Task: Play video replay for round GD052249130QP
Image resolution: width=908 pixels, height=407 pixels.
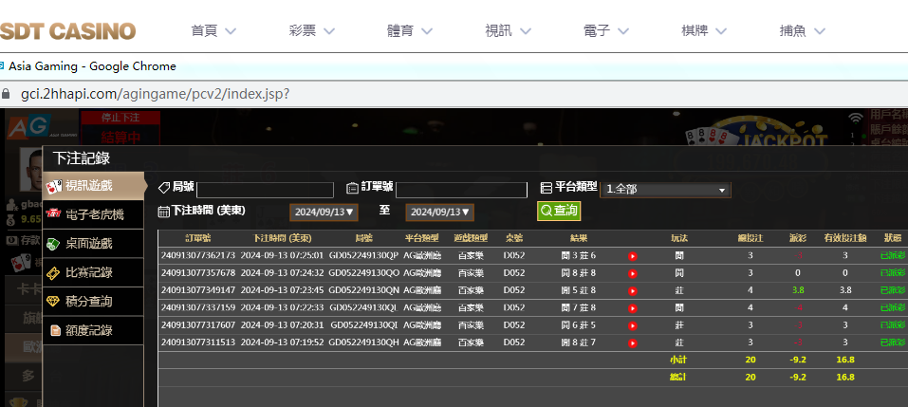Action: pos(632,255)
